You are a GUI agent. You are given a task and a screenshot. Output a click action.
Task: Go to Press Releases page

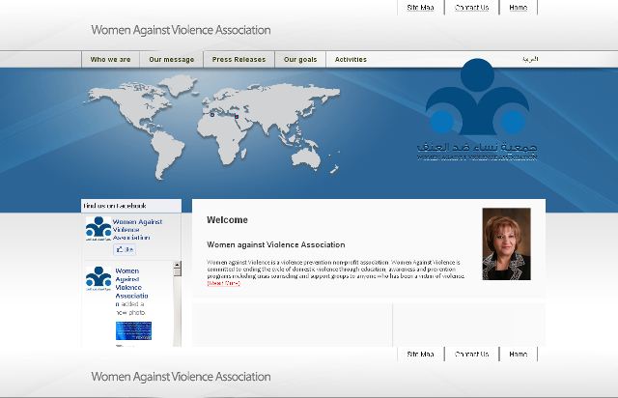pos(239,60)
